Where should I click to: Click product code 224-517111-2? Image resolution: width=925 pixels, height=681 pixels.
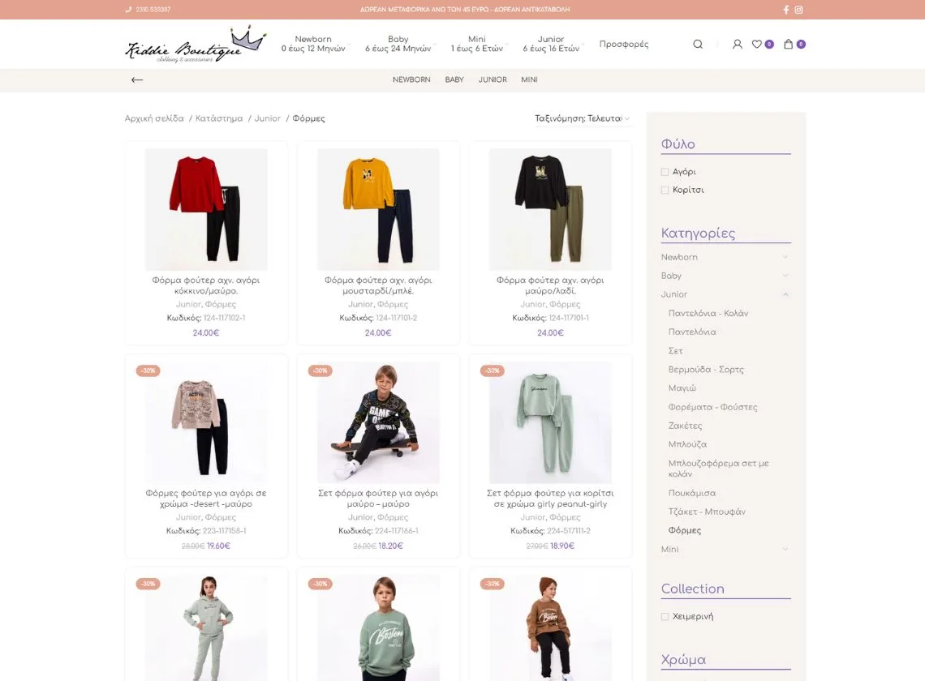[569, 531]
